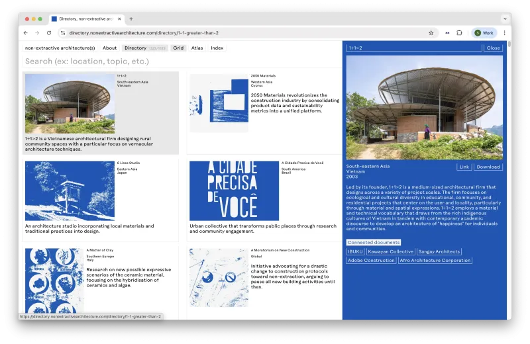Click the 2050 Materials description text

pyautogui.click(x=295, y=103)
